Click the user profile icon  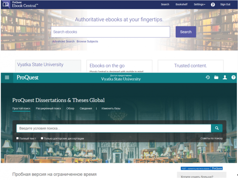click(x=225, y=77)
